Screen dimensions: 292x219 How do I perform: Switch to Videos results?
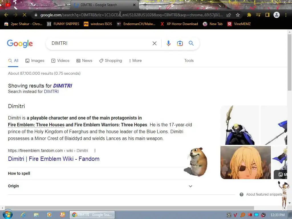click(60, 60)
